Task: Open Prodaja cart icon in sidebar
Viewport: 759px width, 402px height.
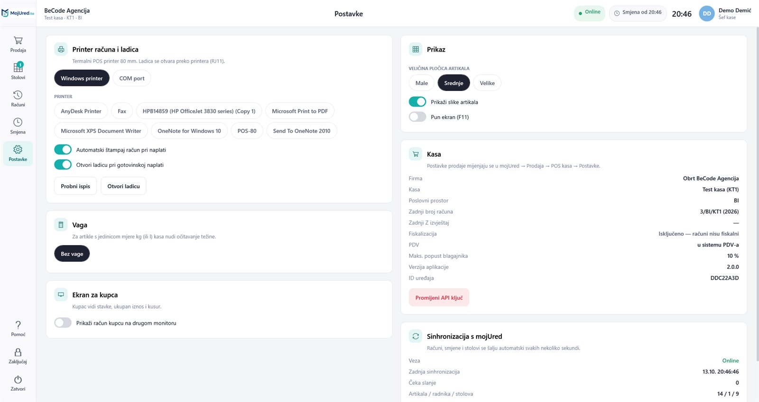Action: pos(18,41)
